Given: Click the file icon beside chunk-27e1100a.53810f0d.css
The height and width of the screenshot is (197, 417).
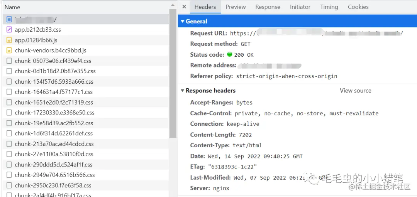Looking at the screenshot, I should click(9, 154).
